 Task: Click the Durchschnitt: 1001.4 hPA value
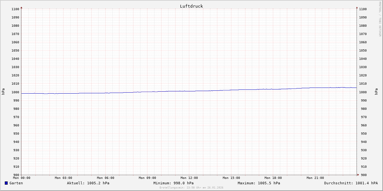(x=351, y=183)
